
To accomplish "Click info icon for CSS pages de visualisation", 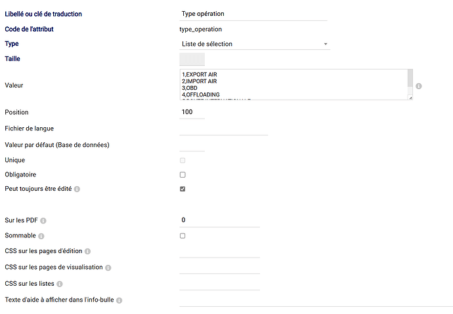I will [x=108, y=268].
